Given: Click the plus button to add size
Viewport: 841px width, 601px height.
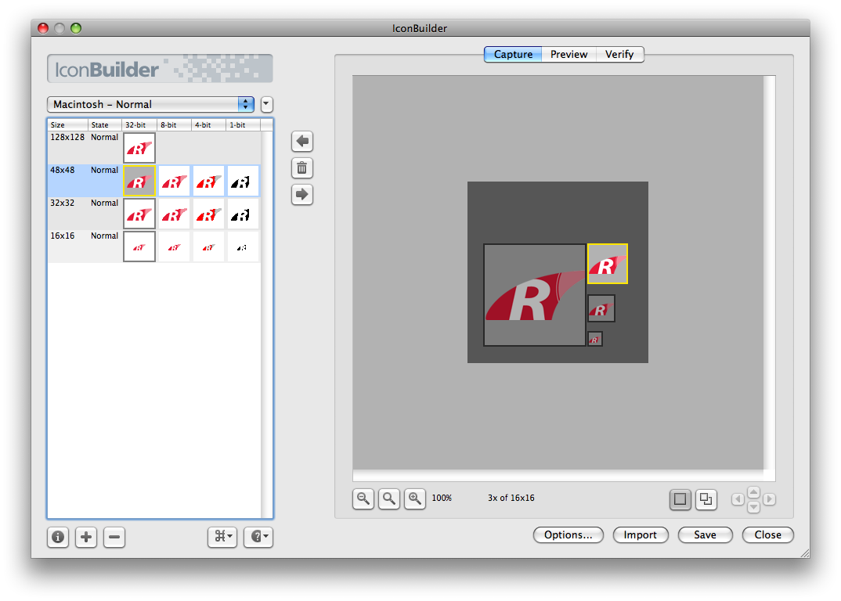Looking at the screenshot, I should (86, 537).
